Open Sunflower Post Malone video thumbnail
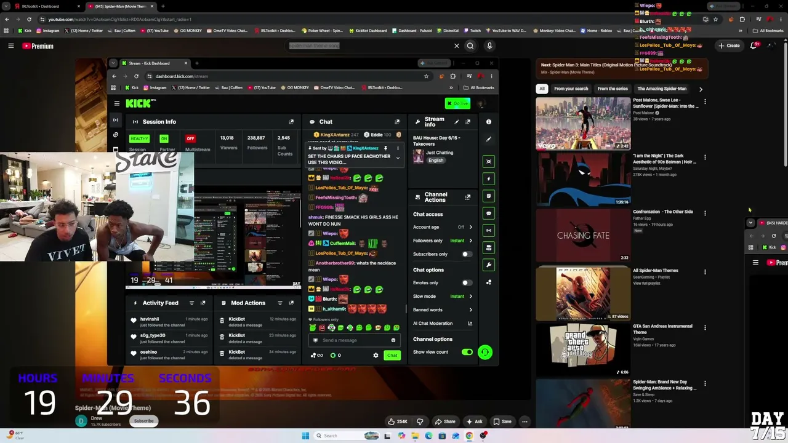788x443 pixels. point(583,124)
